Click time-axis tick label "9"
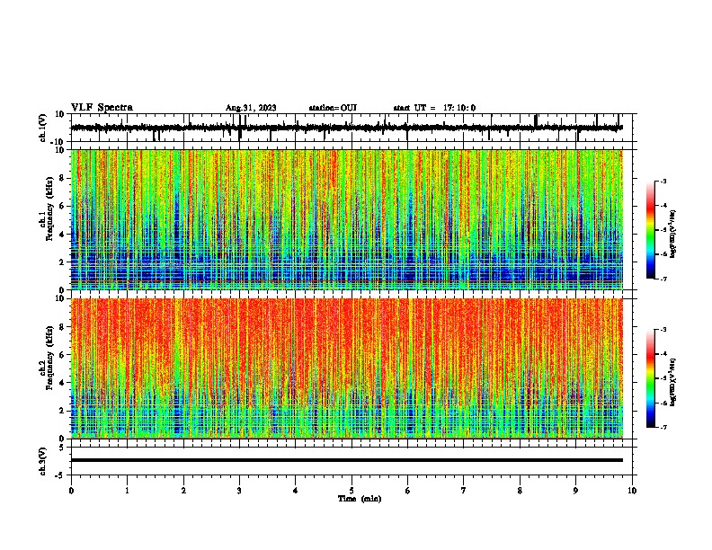 click(575, 491)
